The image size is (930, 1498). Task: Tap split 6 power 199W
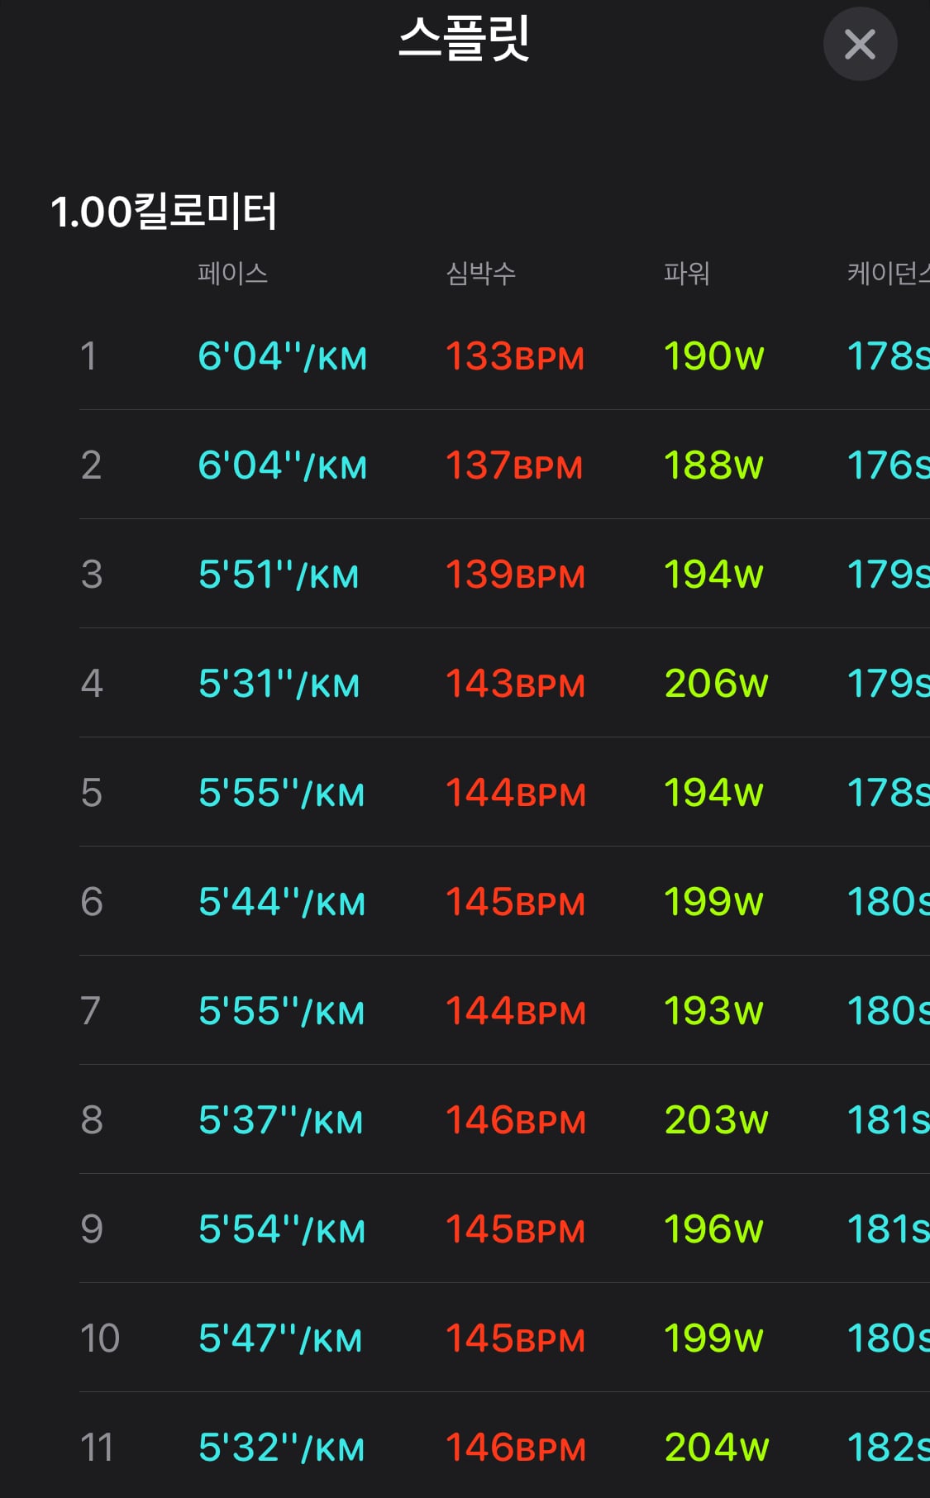point(713,902)
